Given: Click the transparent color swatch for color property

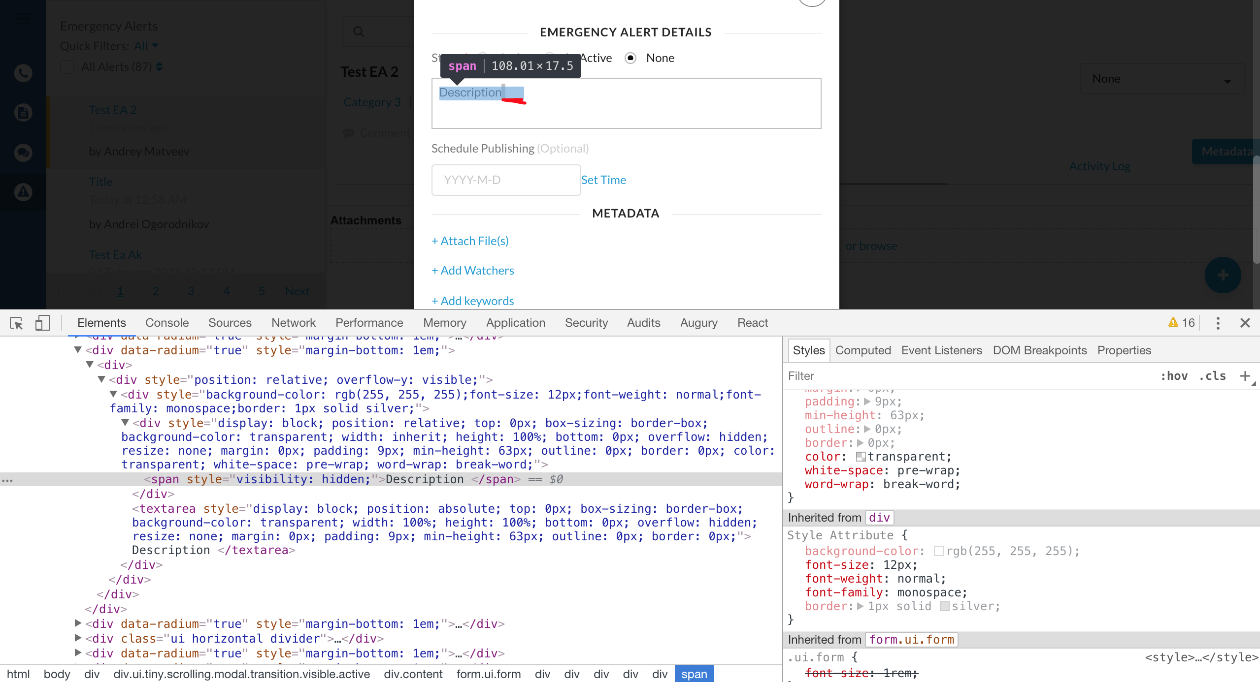Looking at the screenshot, I should [861, 456].
